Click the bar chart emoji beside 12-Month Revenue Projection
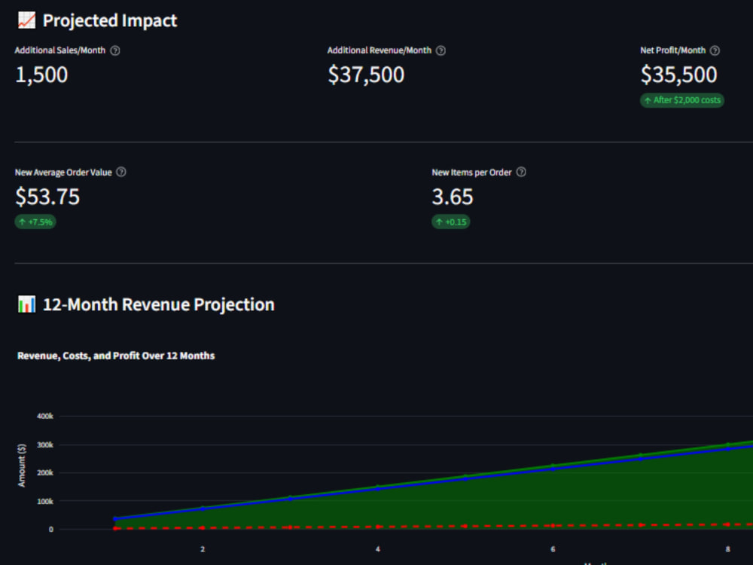753x565 pixels. (26, 304)
